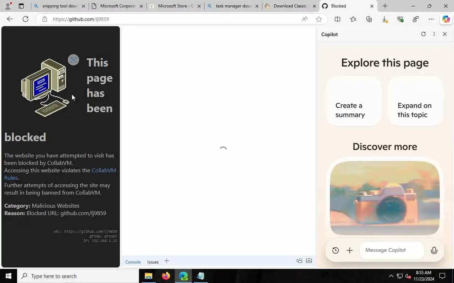454x283 pixels.
Task: Click the taskbar search box
Action: click(x=78, y=276)
